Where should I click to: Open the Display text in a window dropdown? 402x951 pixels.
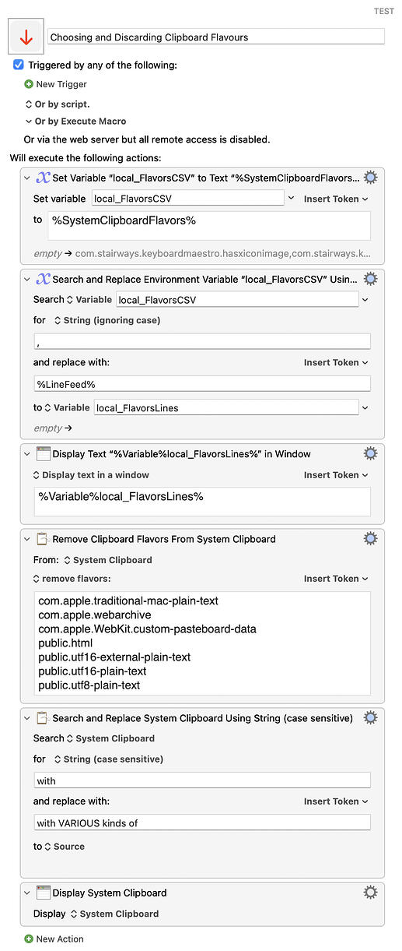click(x=91, y=474)
